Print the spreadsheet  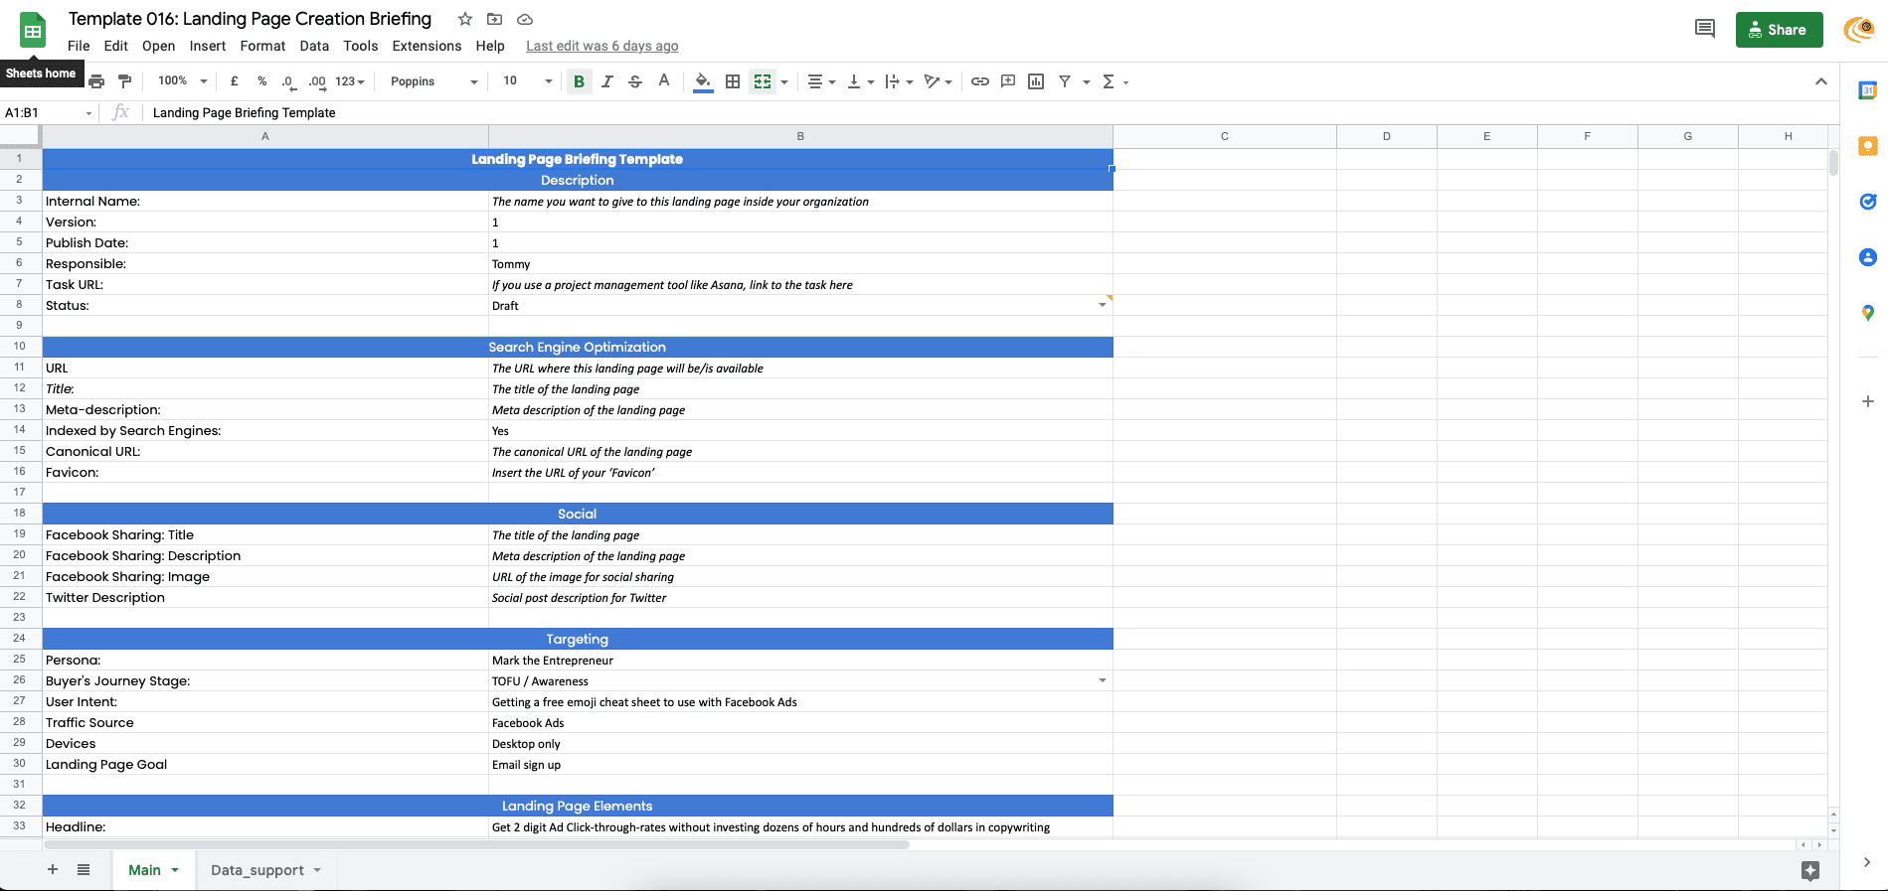[96, 81]
